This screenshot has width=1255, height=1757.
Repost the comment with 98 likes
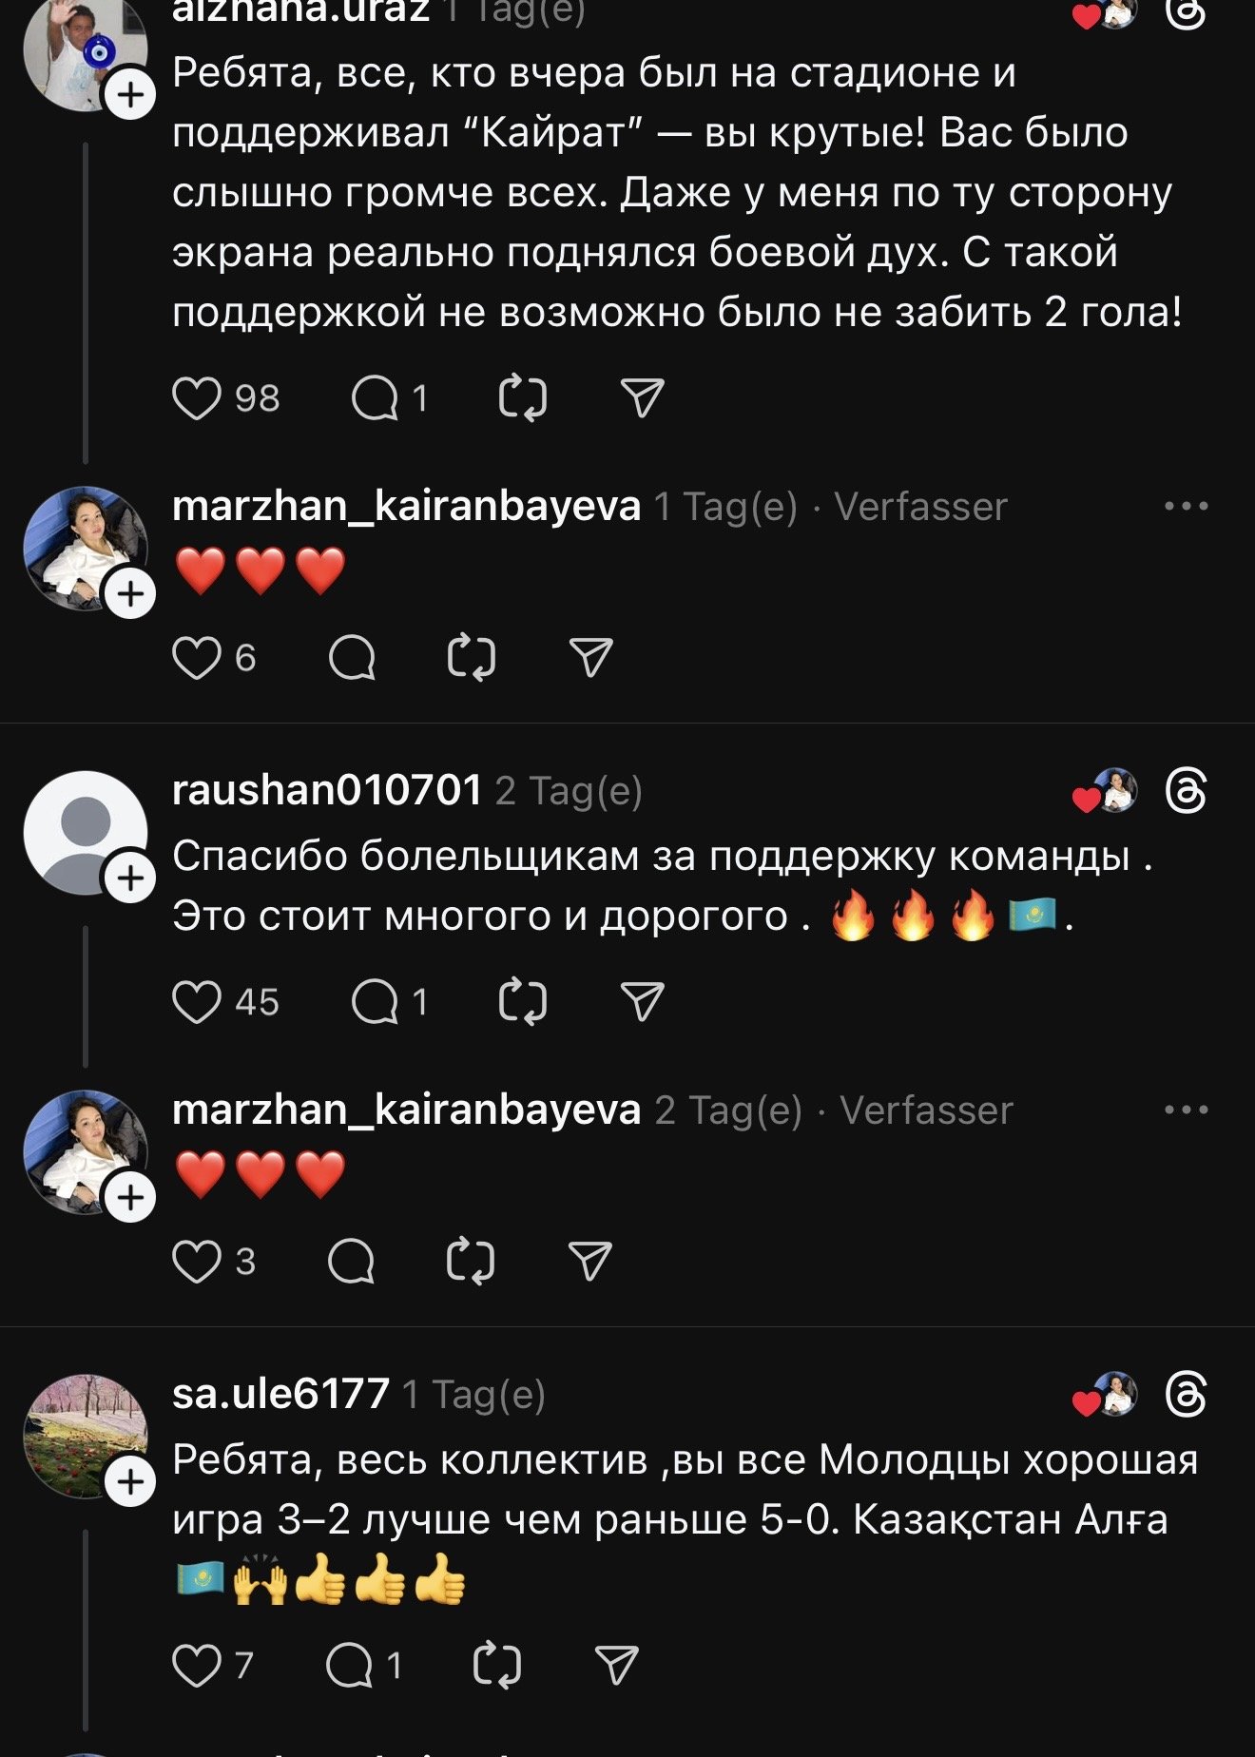pyautogui.click(x=523, y=398)
